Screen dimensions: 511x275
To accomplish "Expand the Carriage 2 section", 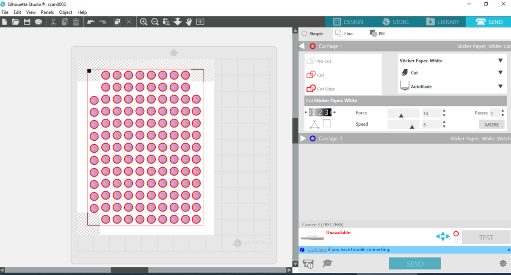I will 303,139.
